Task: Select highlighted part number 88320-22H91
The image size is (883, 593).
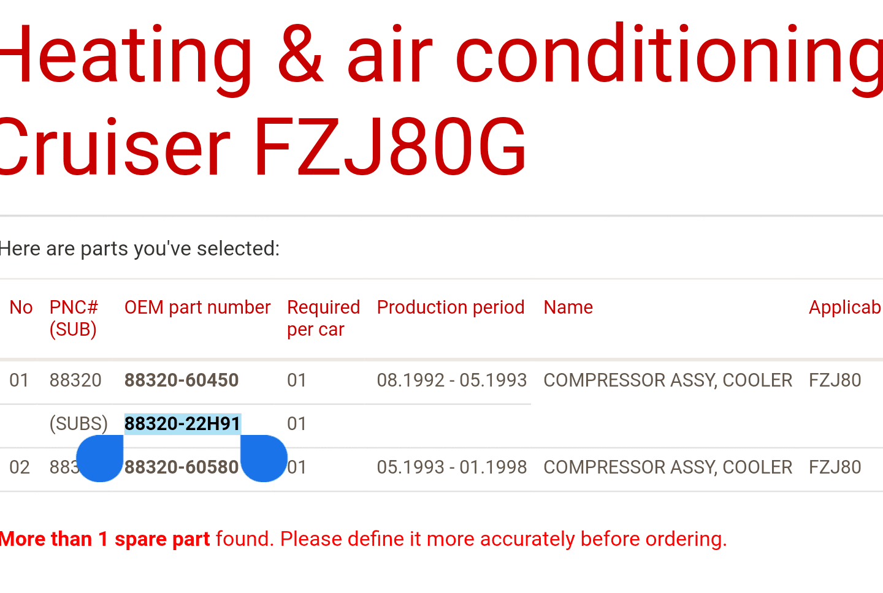Action: pos(183,424)
